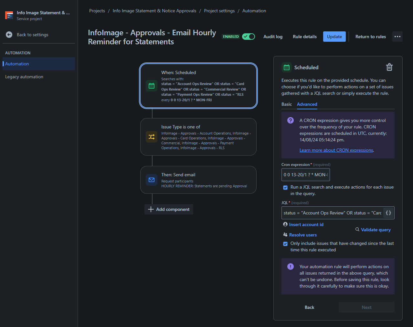Open the three-dots more options menu

tap(397, 37)
